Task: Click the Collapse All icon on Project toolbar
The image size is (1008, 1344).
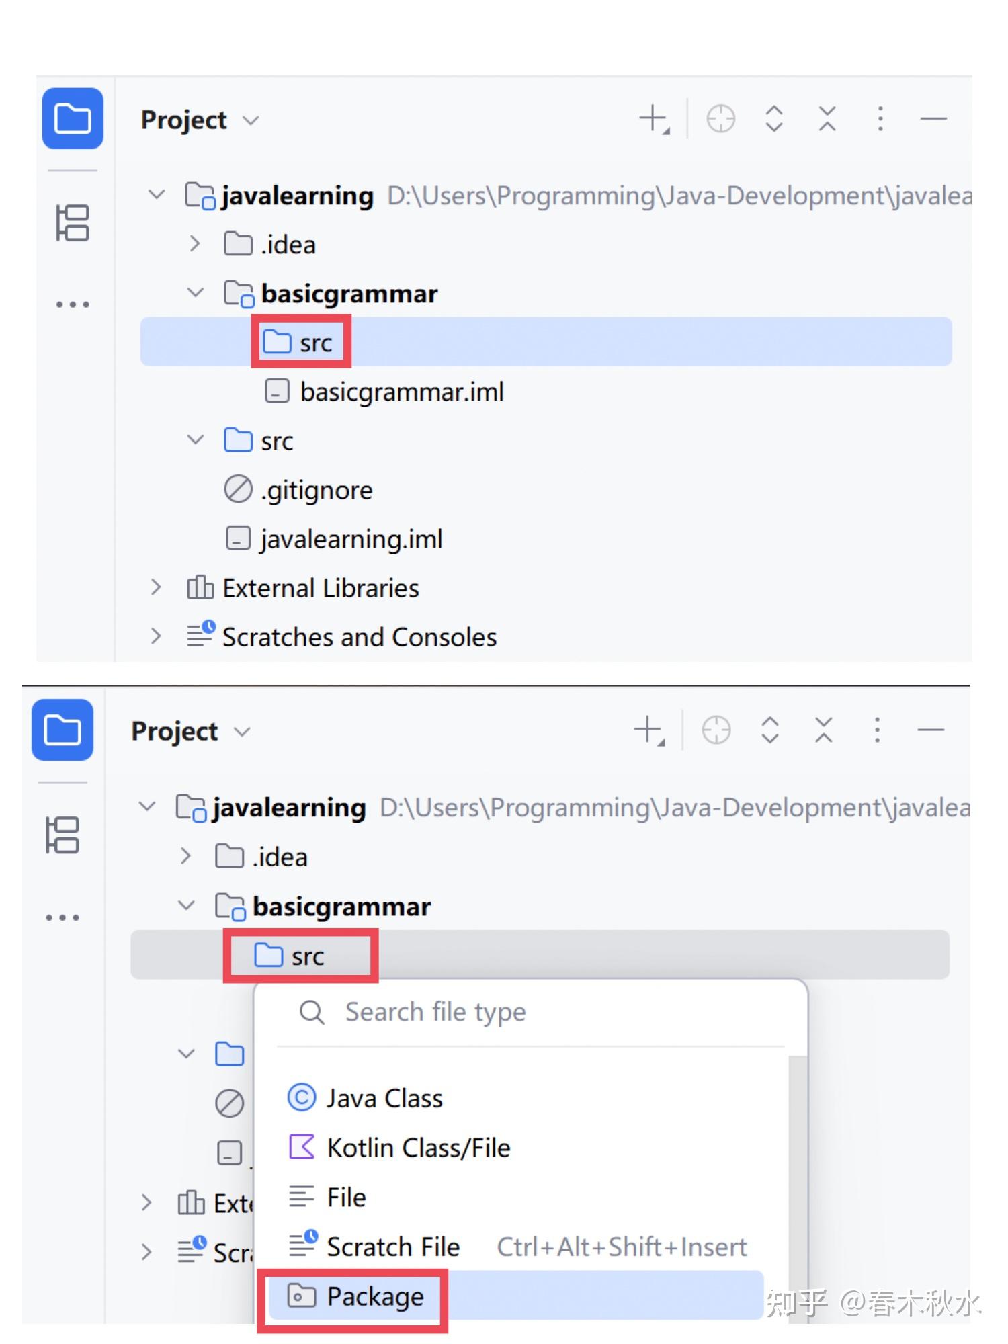Action: coord(827,118)
